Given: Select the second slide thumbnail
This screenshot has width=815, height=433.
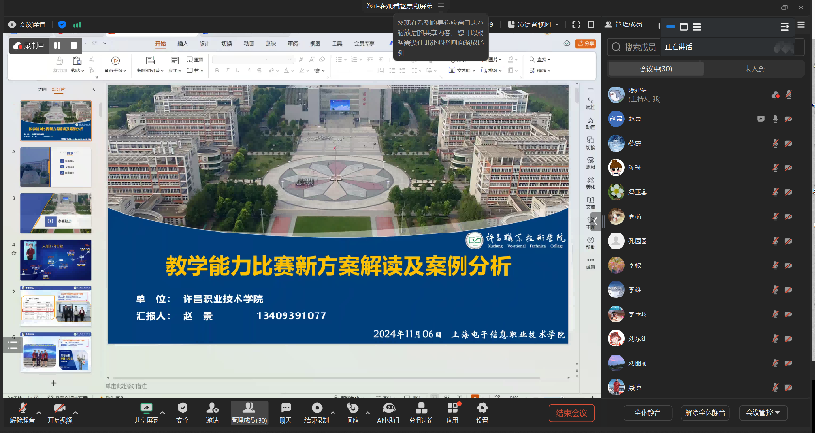Looking at the screenshot, I should [56, 166].
